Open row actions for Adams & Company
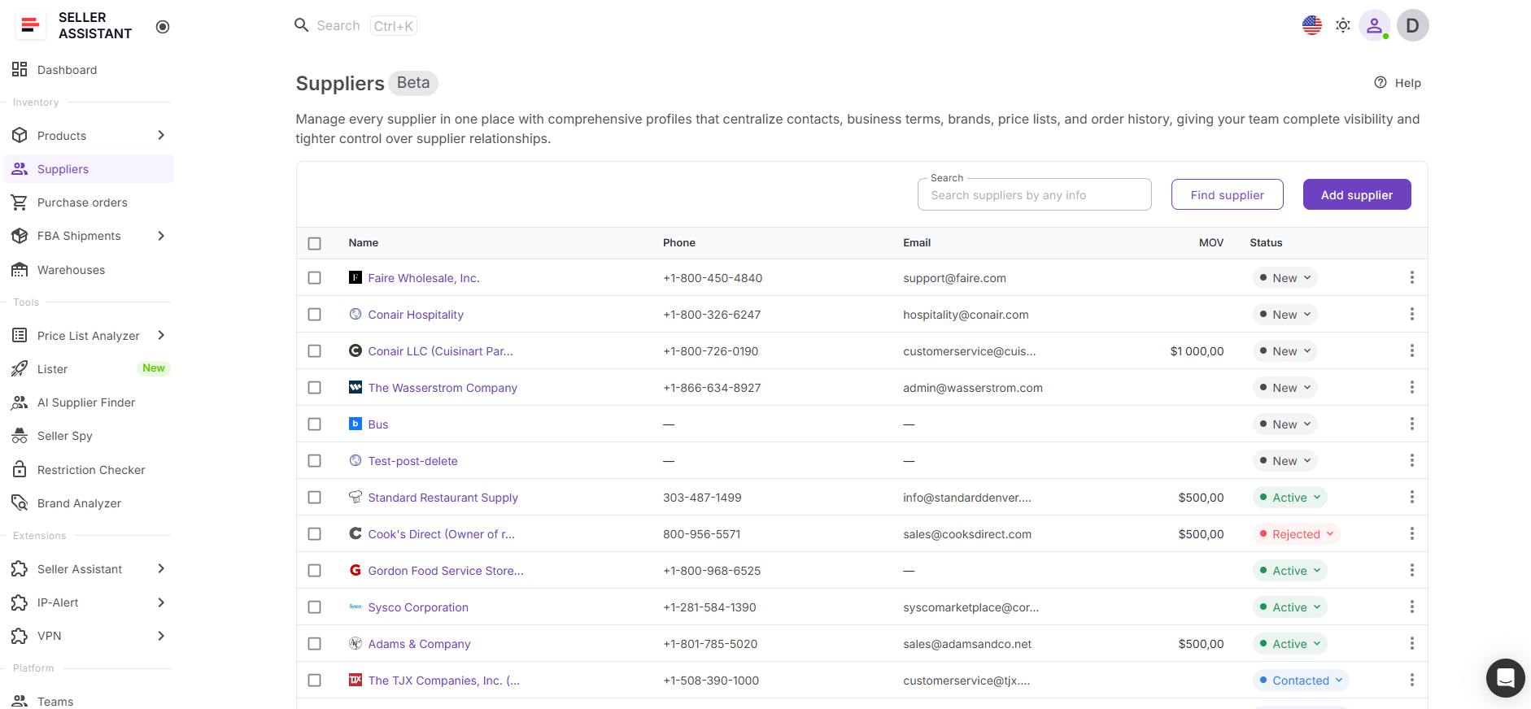This screenshot has height=709, width=1531. pos(1412,643)
